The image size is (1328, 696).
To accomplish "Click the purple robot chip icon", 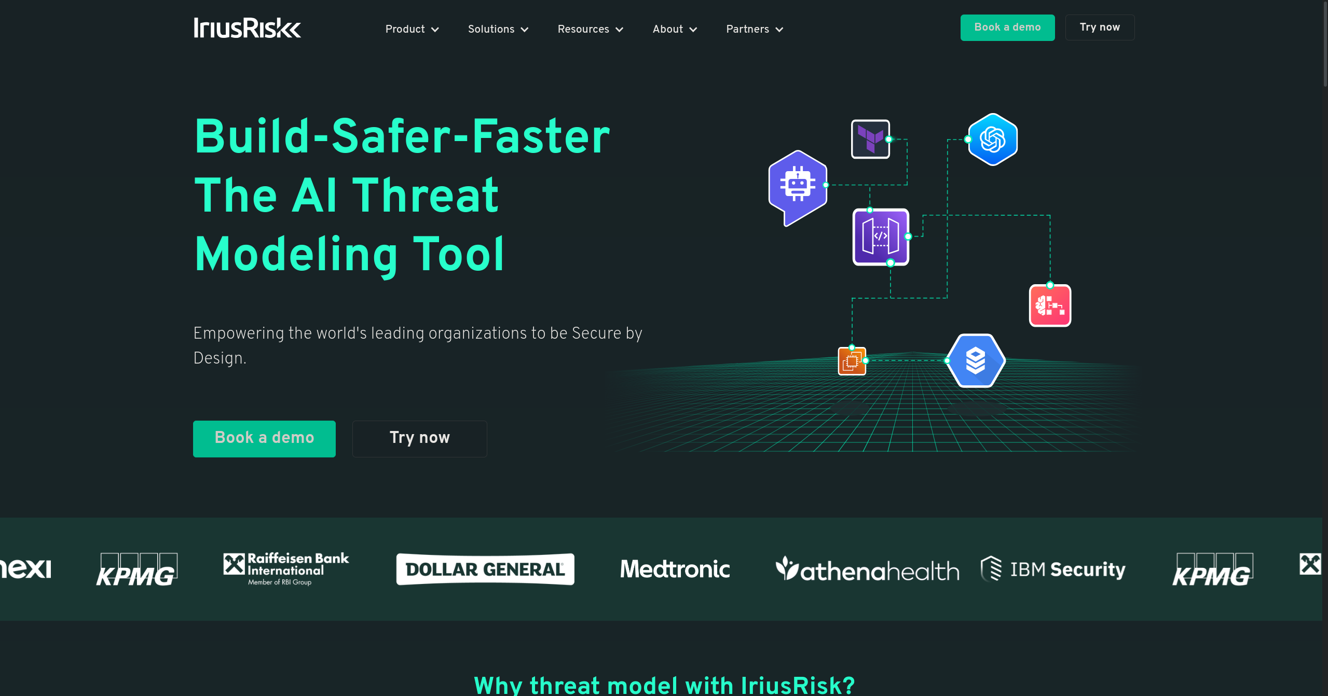I will click(x=798, y=185).
